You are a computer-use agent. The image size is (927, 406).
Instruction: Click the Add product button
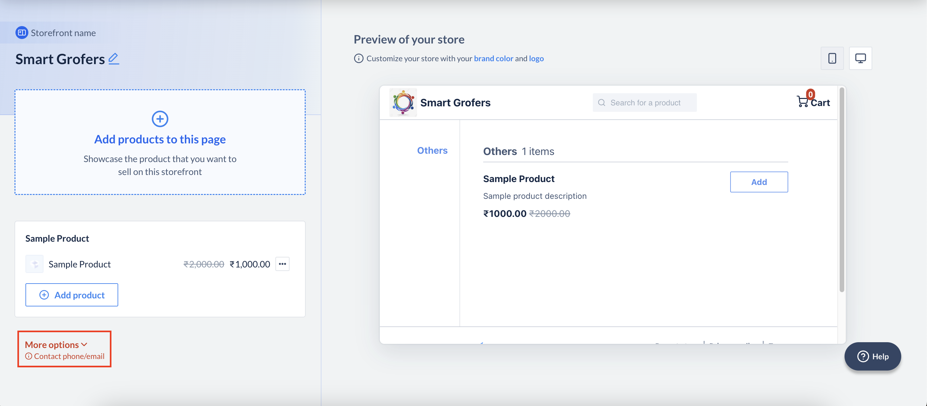pos(72,295)
